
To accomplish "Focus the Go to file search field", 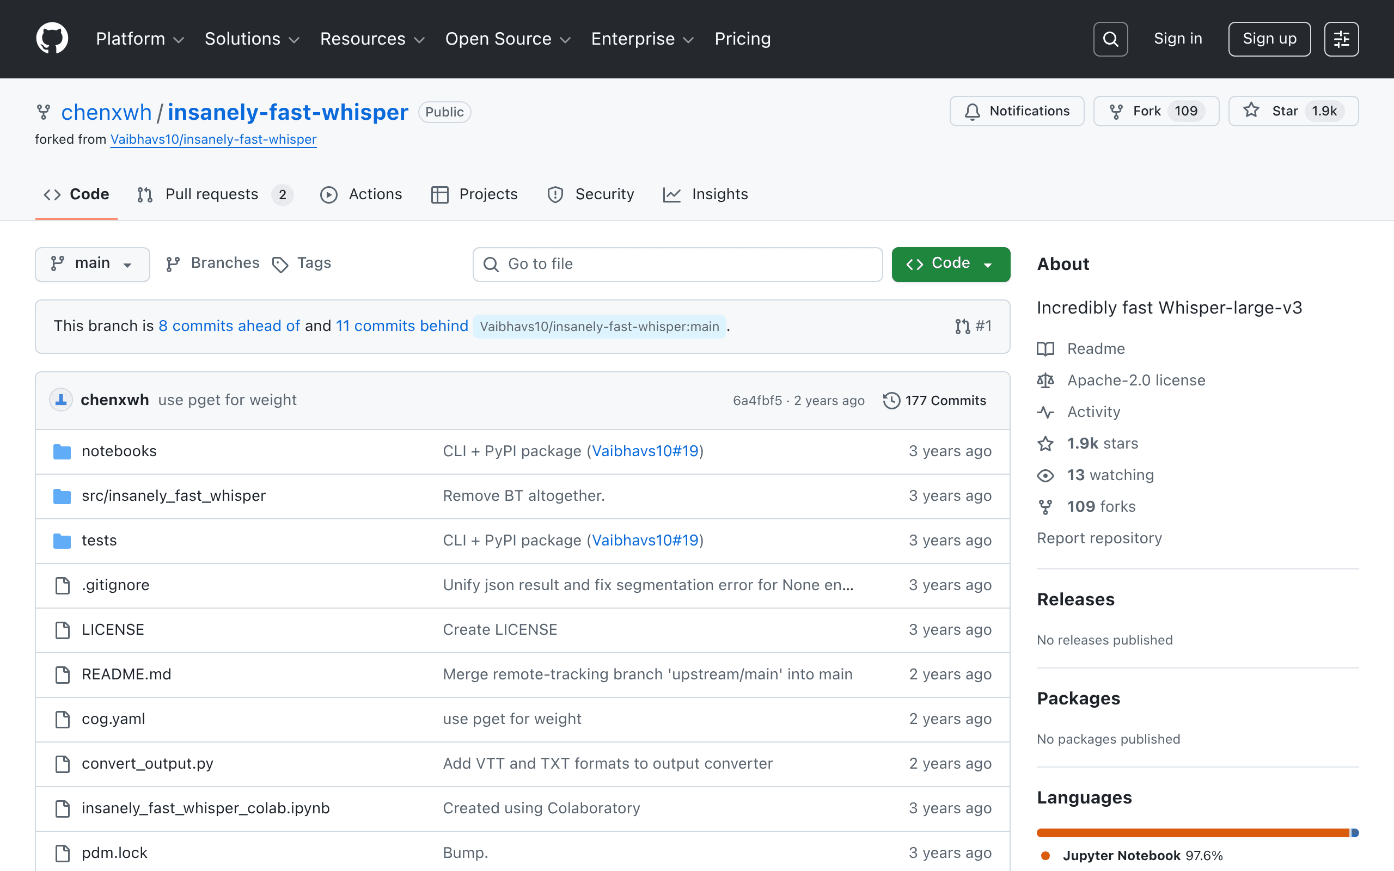I will [677, 264].
